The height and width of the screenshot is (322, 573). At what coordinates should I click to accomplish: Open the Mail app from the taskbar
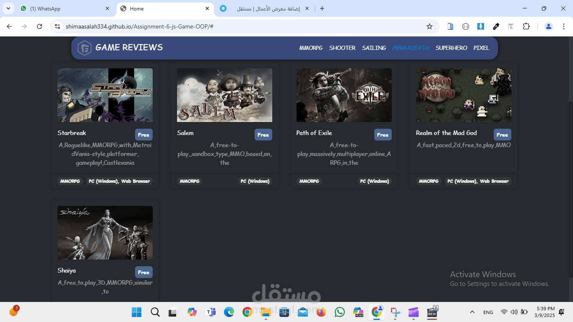303,312
